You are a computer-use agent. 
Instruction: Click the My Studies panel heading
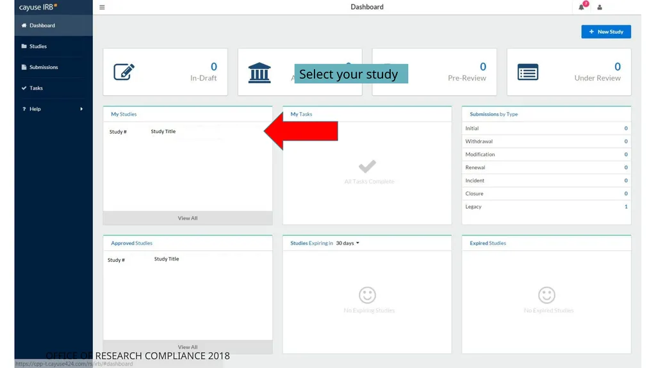[x=124, y=114]
